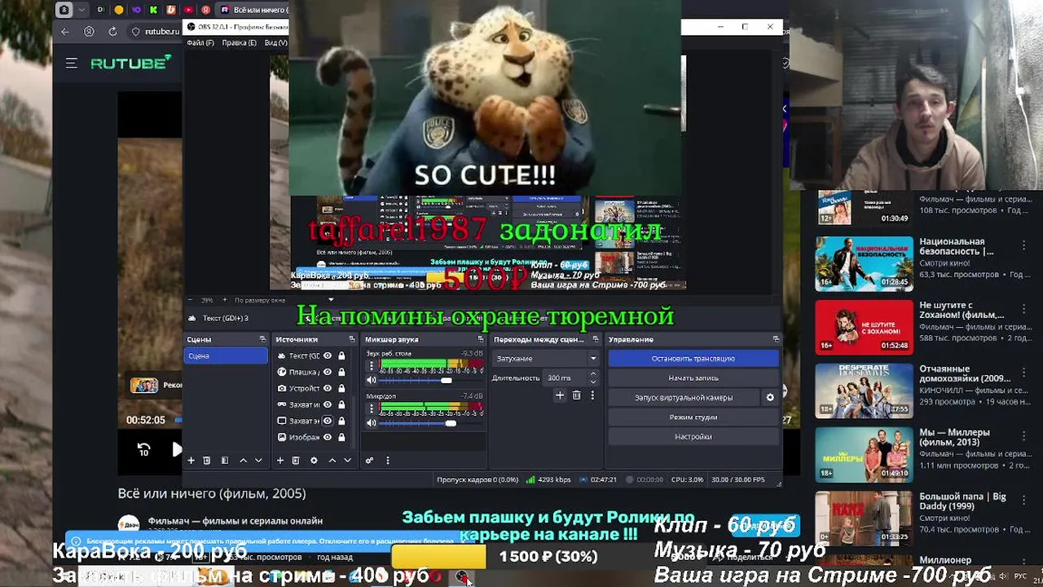1043x587 pixels.
Task: Go back in the browser
Action: coord(65,31)
